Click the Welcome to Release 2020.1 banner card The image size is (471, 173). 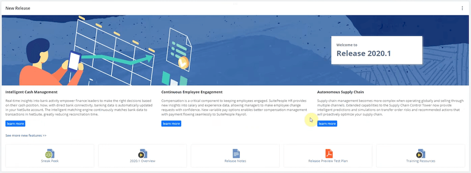377,50
